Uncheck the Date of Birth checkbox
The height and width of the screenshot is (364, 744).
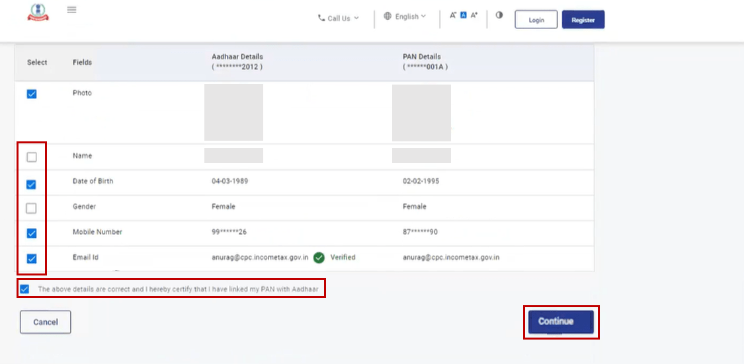pyautogui.click(x=32, y=184)
